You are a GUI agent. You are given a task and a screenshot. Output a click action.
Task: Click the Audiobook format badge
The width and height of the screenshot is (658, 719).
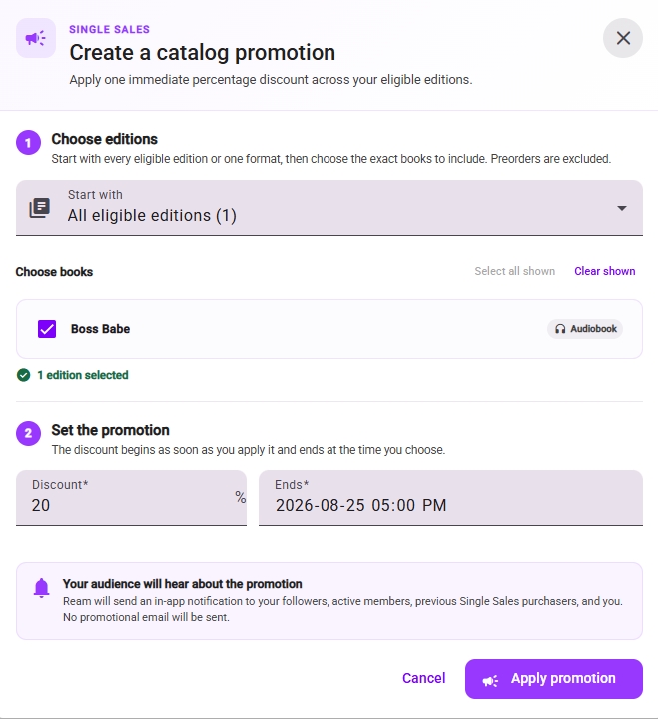[585, 329]
